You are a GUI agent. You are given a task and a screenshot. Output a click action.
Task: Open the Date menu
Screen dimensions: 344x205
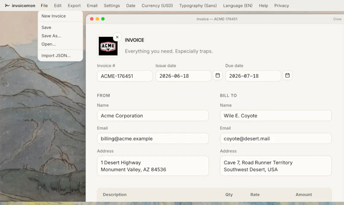pyautogui.click(x=131, y=6)
